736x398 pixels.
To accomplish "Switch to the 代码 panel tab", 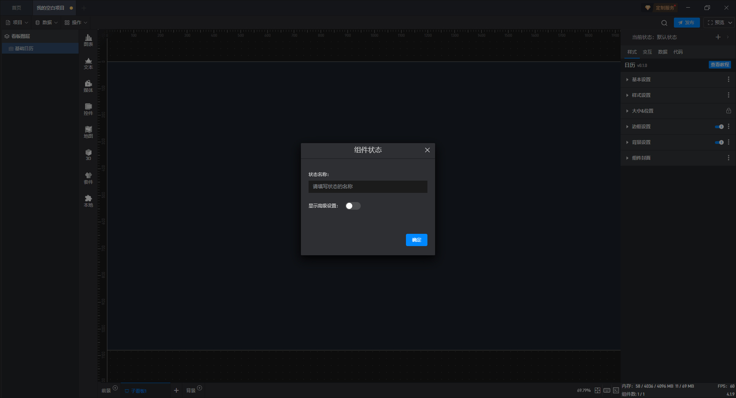I will [678, 52].
